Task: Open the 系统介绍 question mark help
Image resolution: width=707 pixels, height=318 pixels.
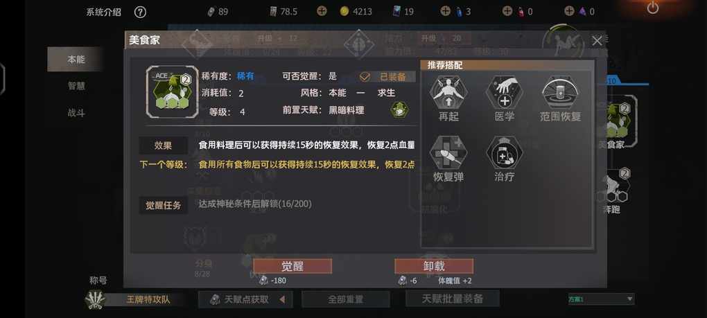Action: pos(140,12)
